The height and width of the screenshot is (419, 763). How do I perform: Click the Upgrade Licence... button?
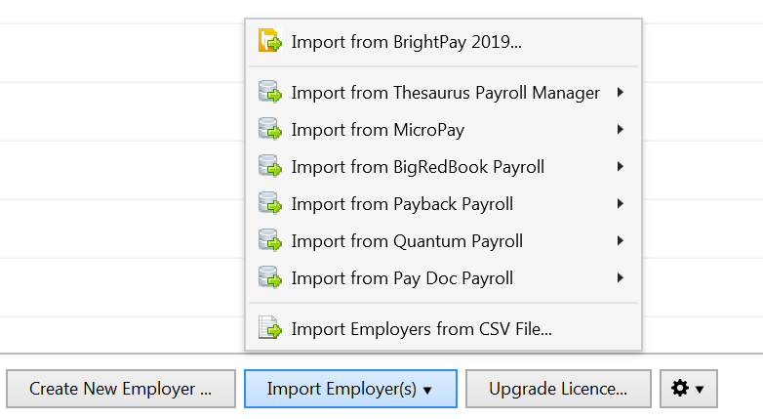pyautogui.click(x=558, y=389)
